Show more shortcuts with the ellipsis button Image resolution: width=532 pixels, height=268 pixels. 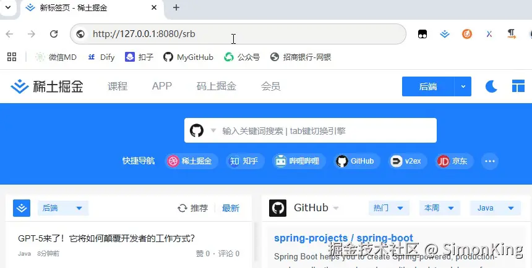pyautogui.click(x=490, y=161)
